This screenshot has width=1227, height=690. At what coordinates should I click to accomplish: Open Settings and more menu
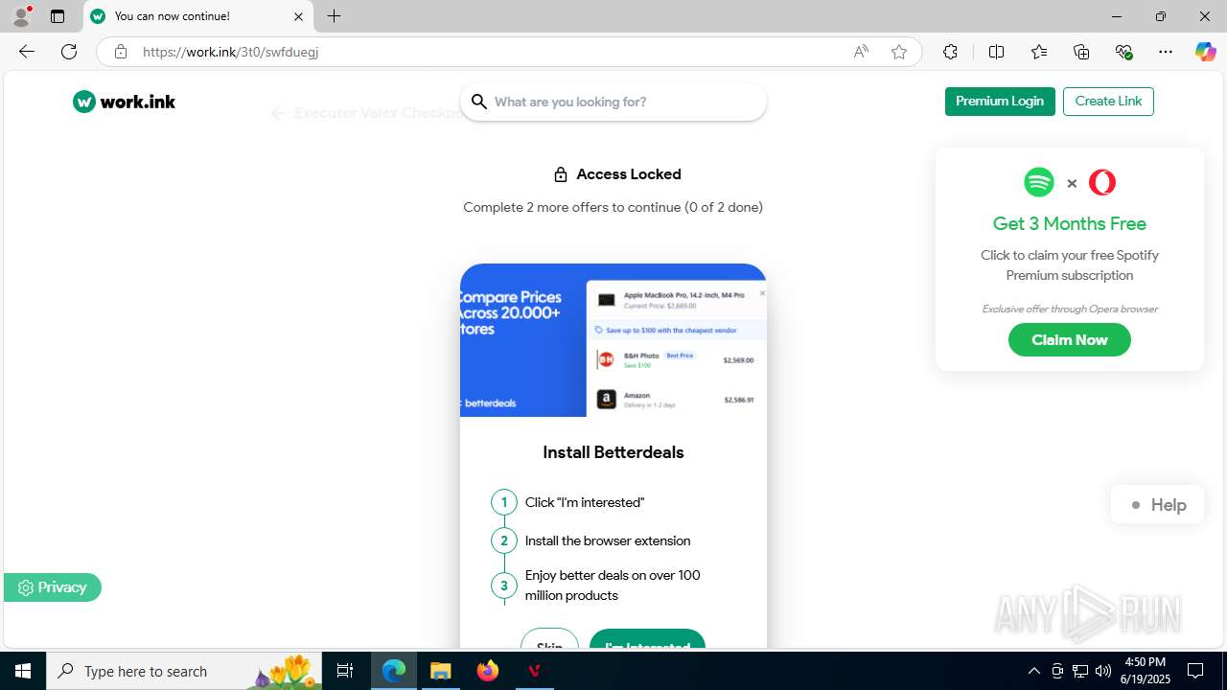tap(1166, 52)
